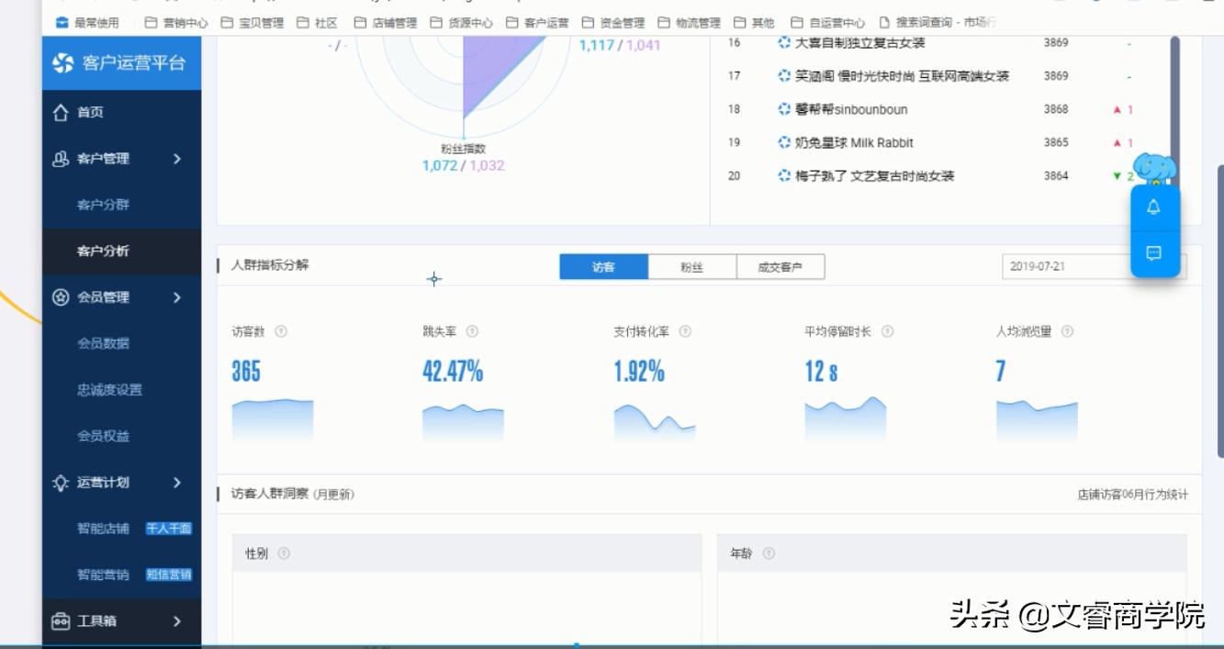This screenshot has width=1224, height=649.
Task: Open the 忠诚度设置 link
Action: tap(107, 389)
